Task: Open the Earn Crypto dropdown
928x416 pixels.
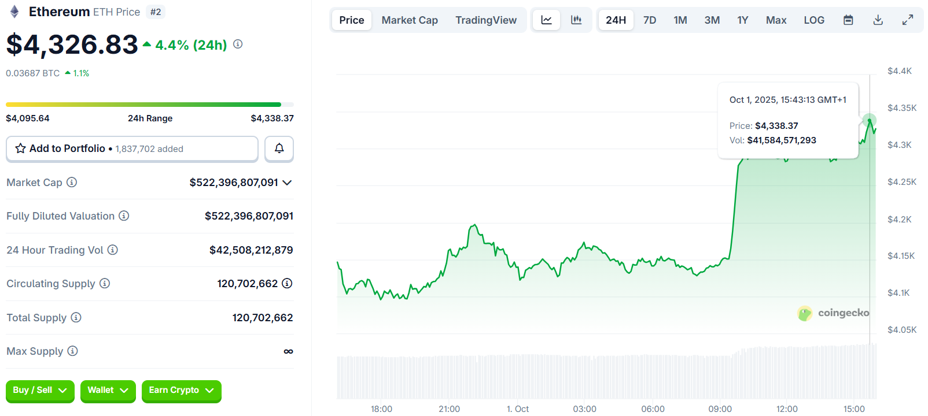Action: coord(181,391)
